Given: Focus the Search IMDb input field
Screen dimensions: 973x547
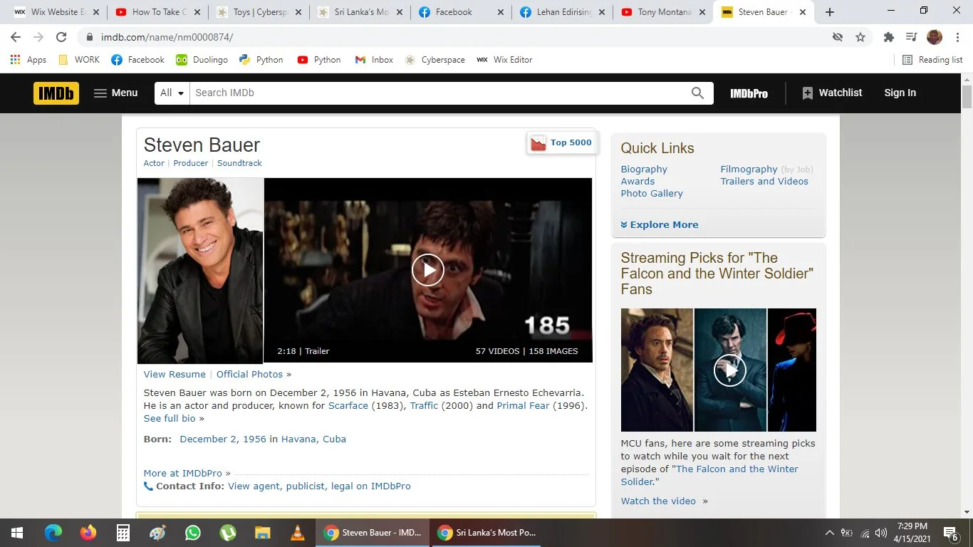Looking at the screenshot, I should tap(438, 93).
